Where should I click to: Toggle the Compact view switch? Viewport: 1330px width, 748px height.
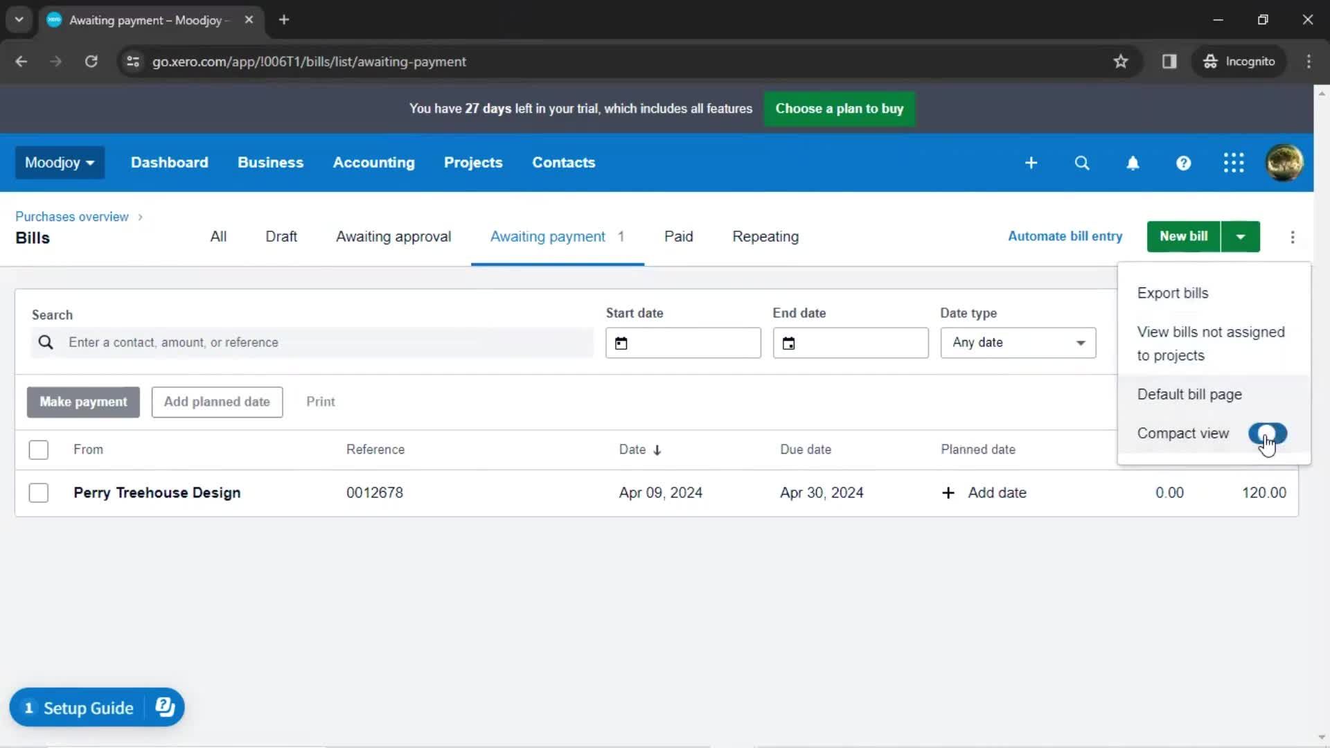click(x=1268, y=434)
